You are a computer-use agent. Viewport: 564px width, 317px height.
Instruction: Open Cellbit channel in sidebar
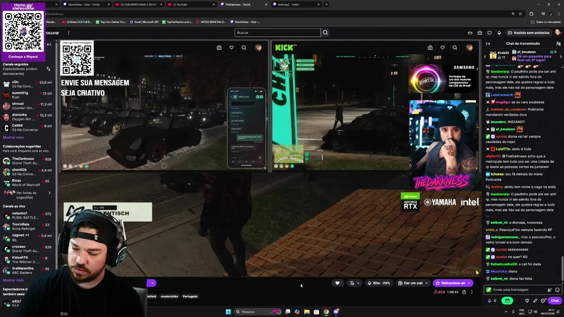(27, 128)
